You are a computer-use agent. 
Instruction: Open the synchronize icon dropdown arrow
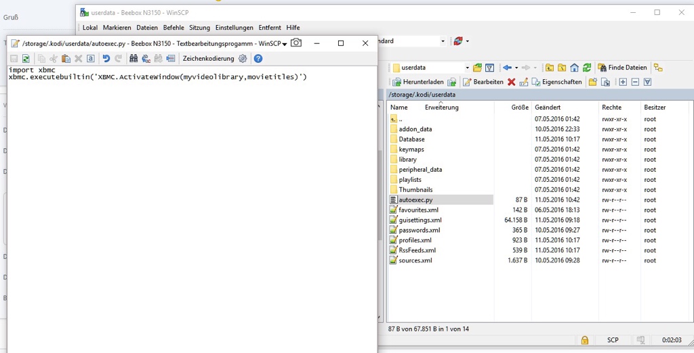468,41
